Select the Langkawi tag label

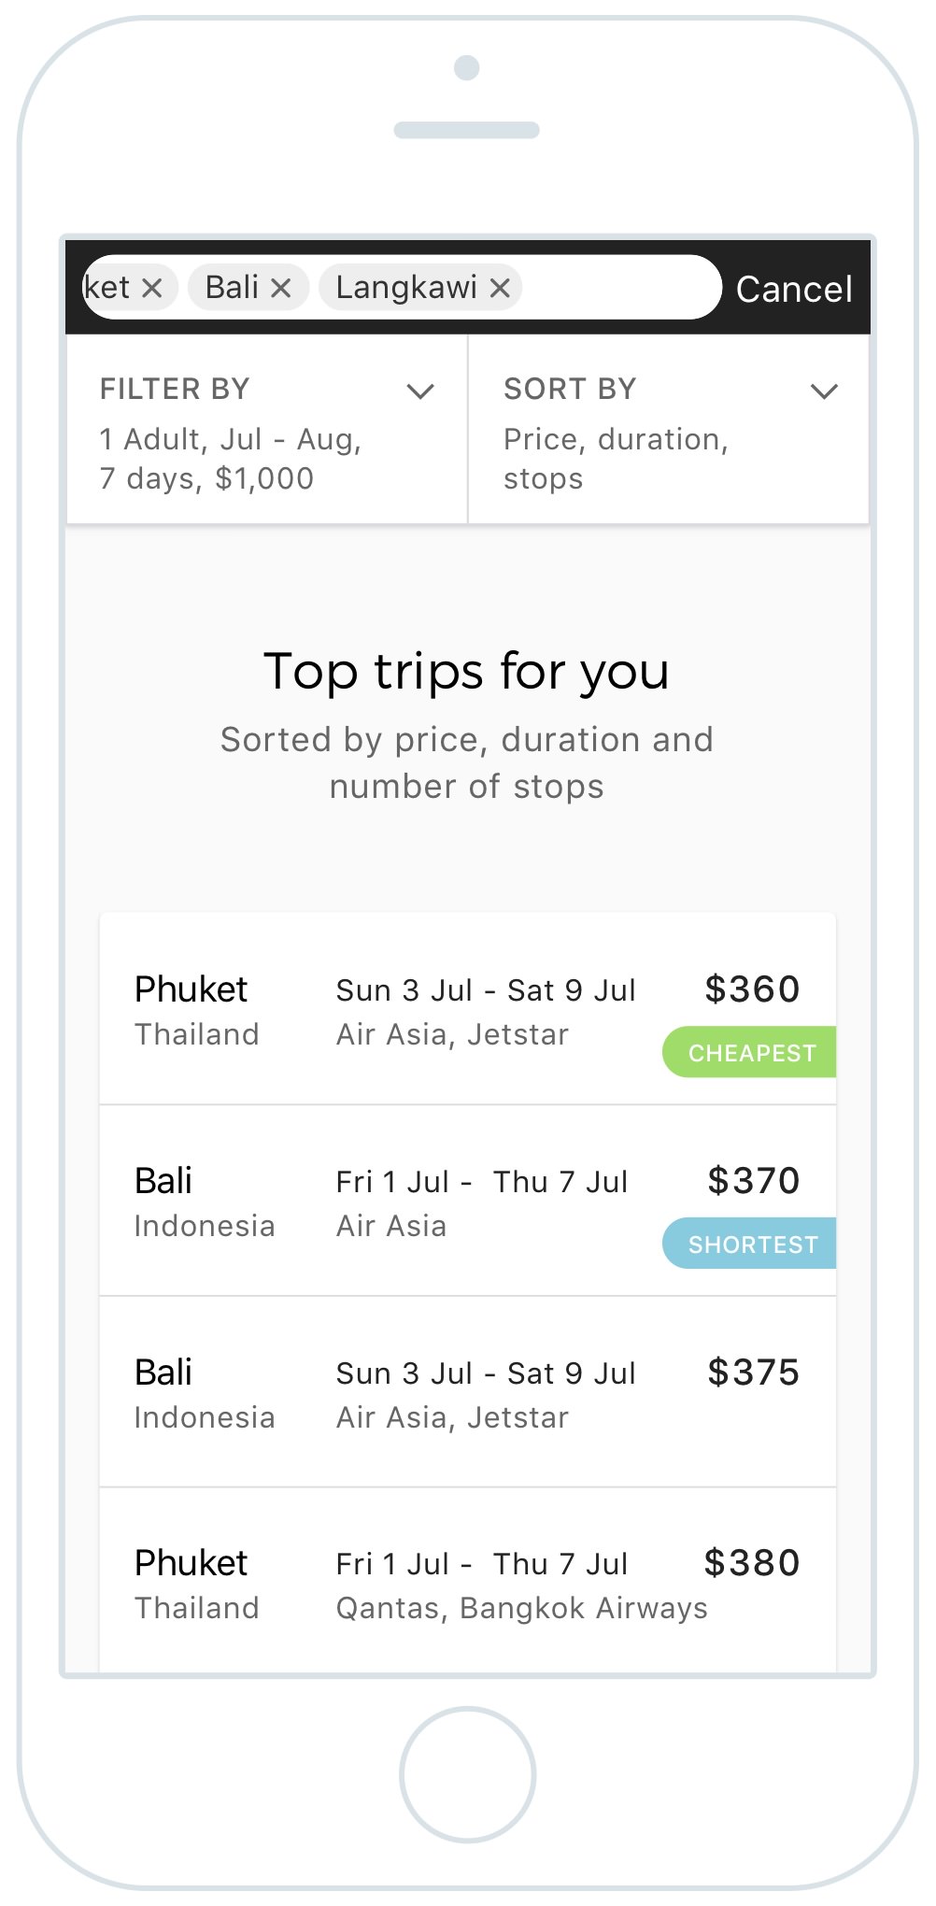point(406,288)
